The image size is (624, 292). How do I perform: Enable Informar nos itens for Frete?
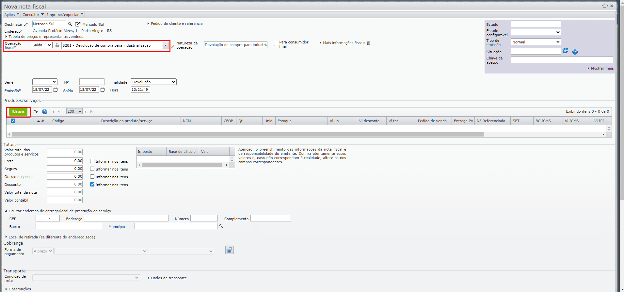click(x=92, y=161)
